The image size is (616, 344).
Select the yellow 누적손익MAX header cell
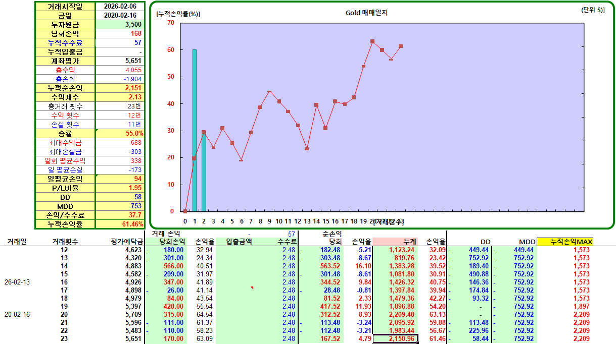564,242
